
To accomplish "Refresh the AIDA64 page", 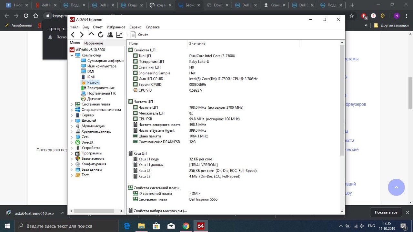I will (101, 35).
